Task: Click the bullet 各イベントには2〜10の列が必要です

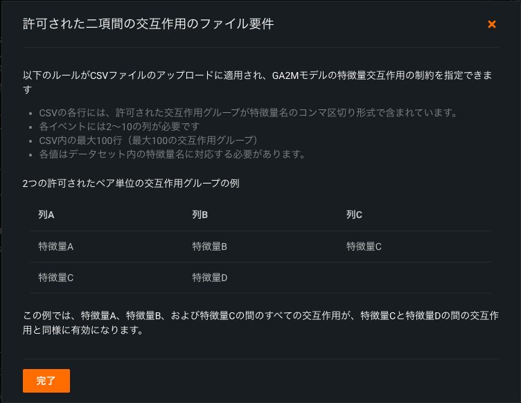Action: coord(119,127)
